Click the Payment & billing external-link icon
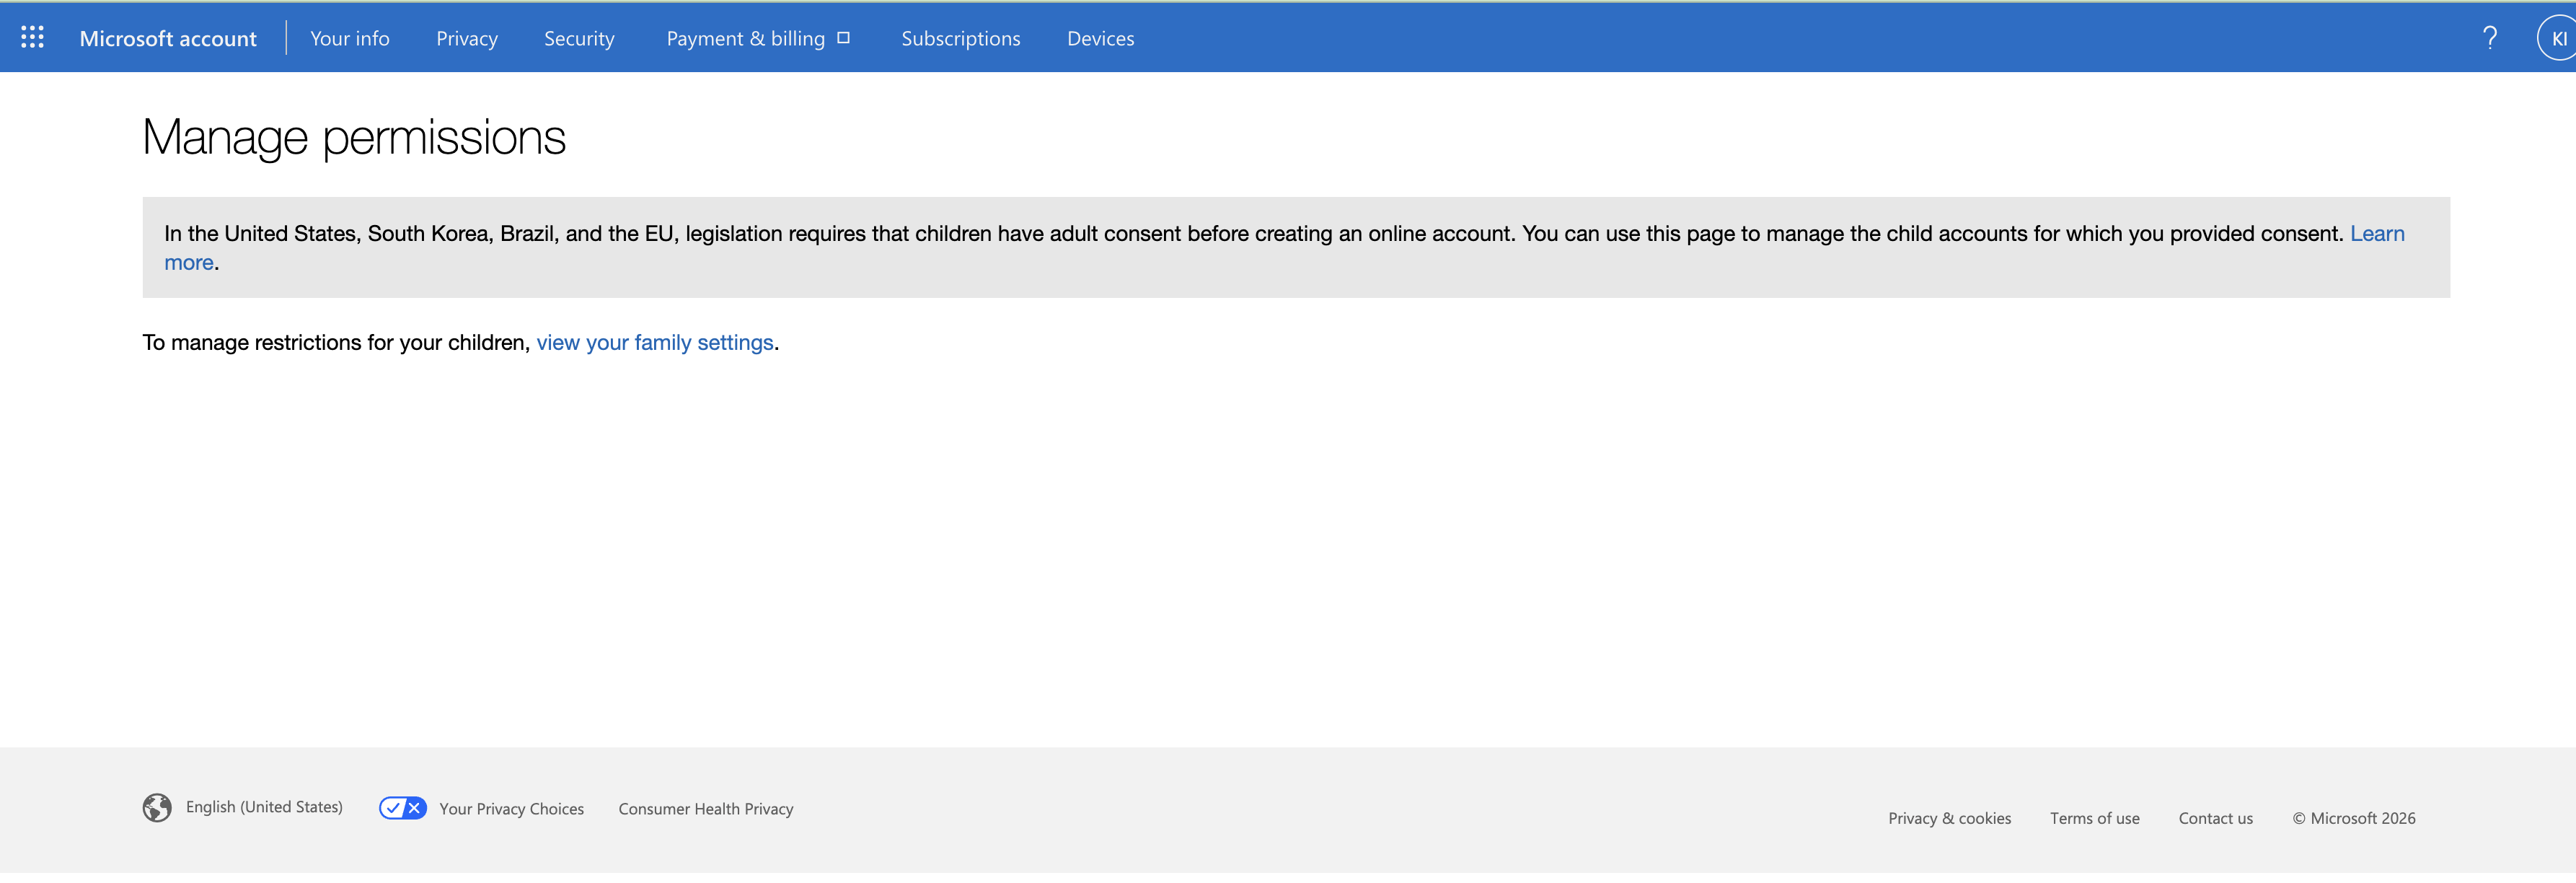The image size is (2576, 883). (843, 38)
